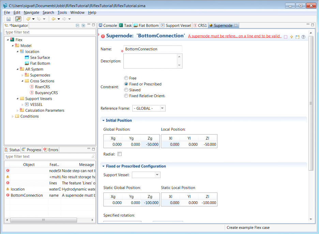319x234 pixels.
Task: Collapse the Initial Position section
Action: pos(103,121)
